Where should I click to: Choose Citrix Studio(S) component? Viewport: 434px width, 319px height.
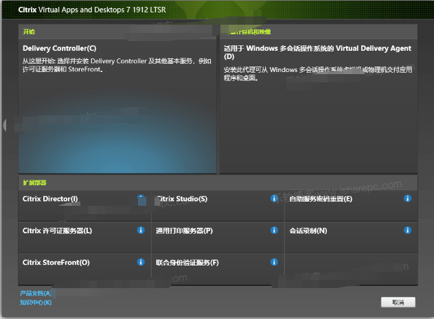pyautogui.click(x=218, y=205)
